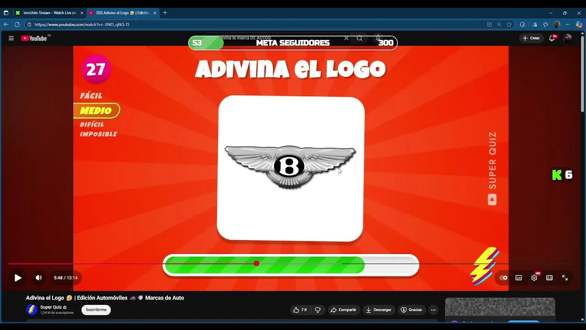Screen dimensions: 586x330
Task: Switch to theater mode
Action: pos(549,278)
